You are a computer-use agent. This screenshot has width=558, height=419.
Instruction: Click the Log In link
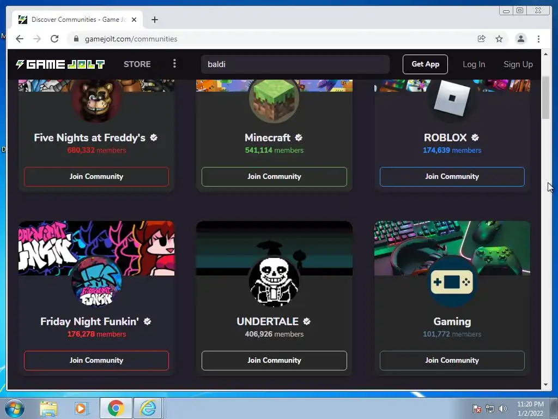pyautogui.click(x=474, y=64)
